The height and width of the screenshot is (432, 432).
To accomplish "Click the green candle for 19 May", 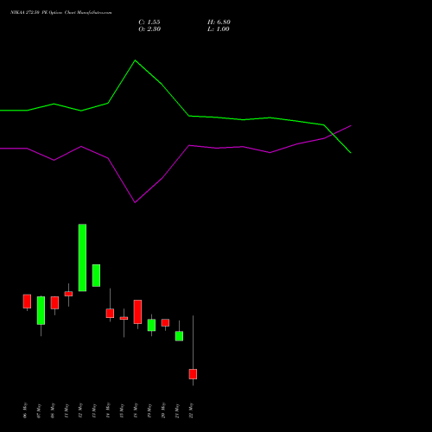I will tap(151, 325).
